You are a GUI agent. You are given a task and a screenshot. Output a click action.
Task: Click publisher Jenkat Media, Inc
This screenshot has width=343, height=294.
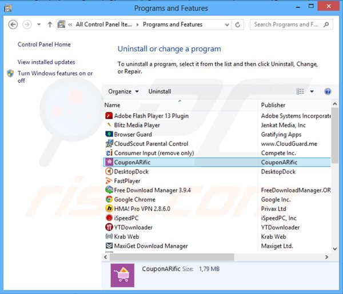[x=284, y=125]
